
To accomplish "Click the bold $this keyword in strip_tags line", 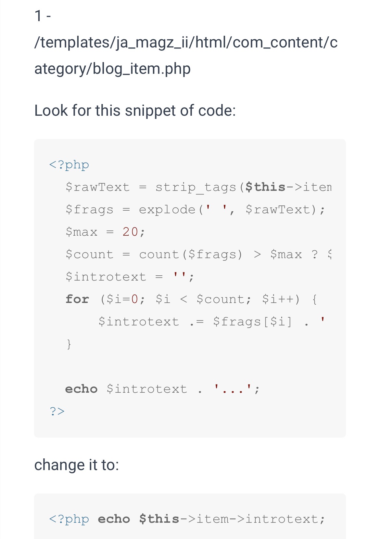I will click(x=265, y=187).
